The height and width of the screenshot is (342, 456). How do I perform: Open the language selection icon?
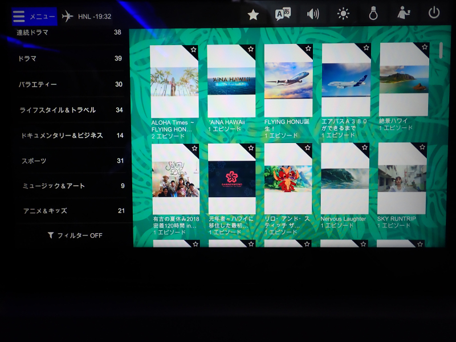tap(283, 14)
